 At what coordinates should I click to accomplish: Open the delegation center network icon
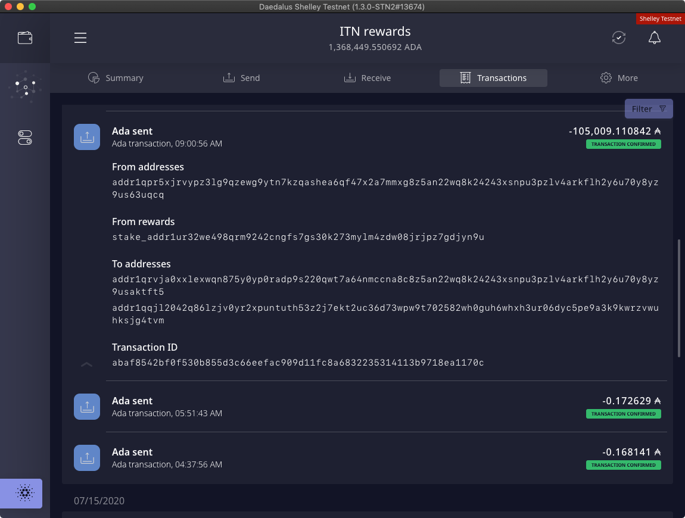tap(25, 88)
